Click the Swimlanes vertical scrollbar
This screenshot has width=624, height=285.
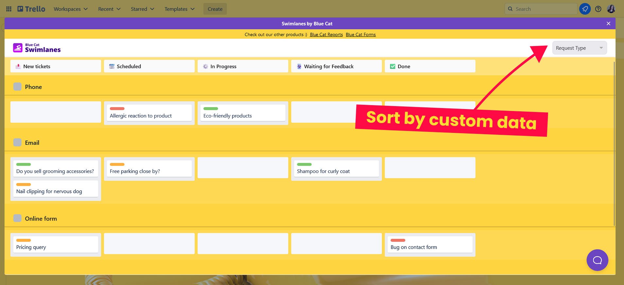tap(614, 144)
